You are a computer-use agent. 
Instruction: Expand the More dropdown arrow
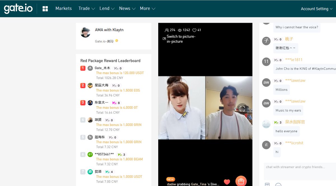pyautogui.click(x=153, y=9)
